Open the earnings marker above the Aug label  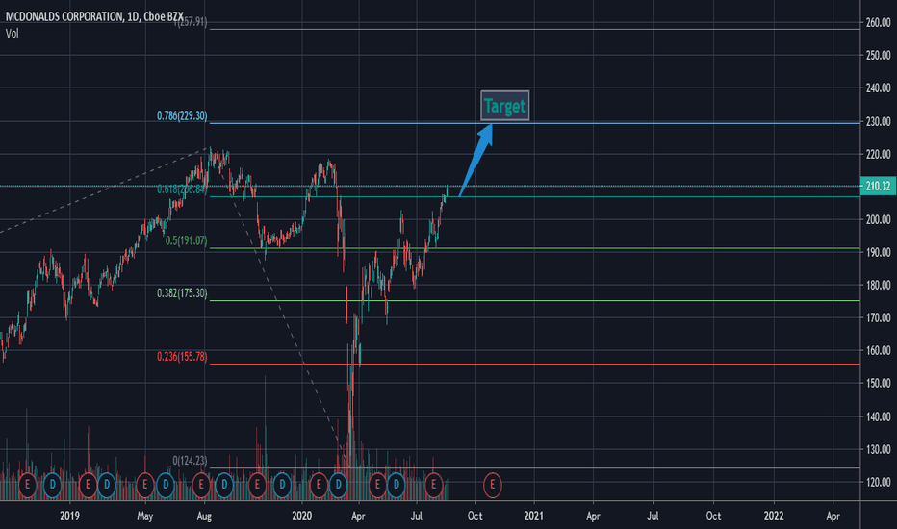pos(201,486)
